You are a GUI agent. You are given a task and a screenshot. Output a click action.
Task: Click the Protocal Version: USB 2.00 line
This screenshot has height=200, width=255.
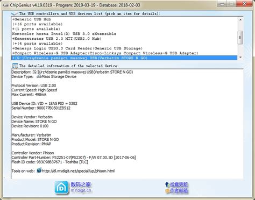point(34,85)
